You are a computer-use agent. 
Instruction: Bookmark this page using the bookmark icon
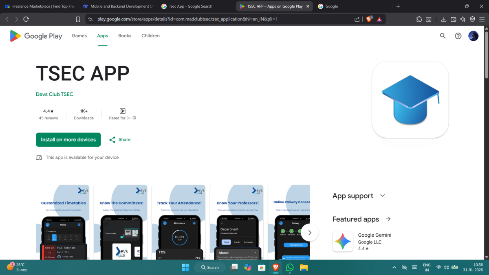pos(78,19)
